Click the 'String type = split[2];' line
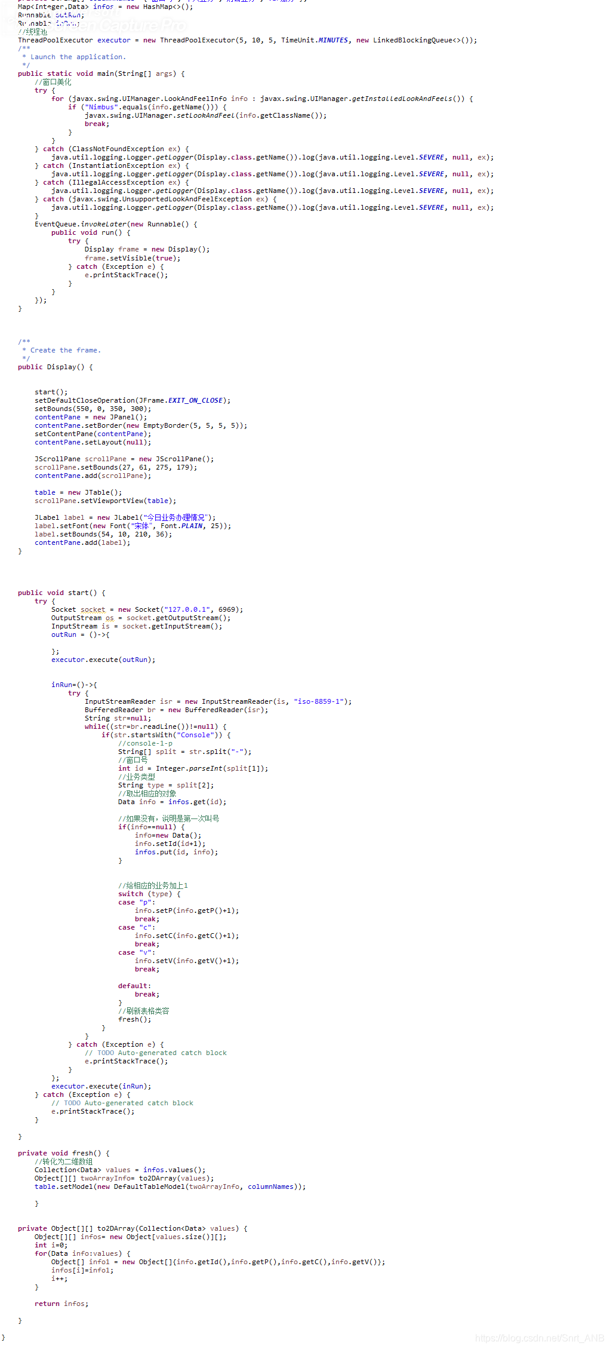The height and width of the screenshot is (1349, 610). (166, 785)
